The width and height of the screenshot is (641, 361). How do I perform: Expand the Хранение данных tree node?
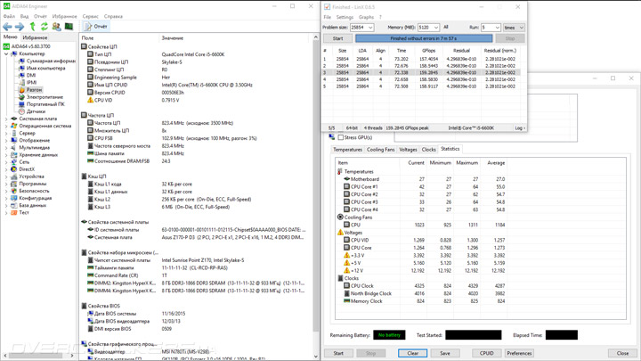point(6,155)
